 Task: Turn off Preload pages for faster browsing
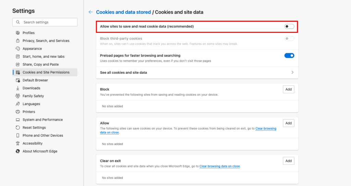289,56
